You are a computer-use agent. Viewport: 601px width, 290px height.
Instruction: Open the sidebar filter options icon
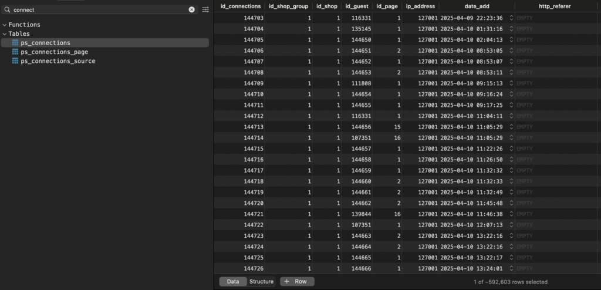click(x=205, y=10)
